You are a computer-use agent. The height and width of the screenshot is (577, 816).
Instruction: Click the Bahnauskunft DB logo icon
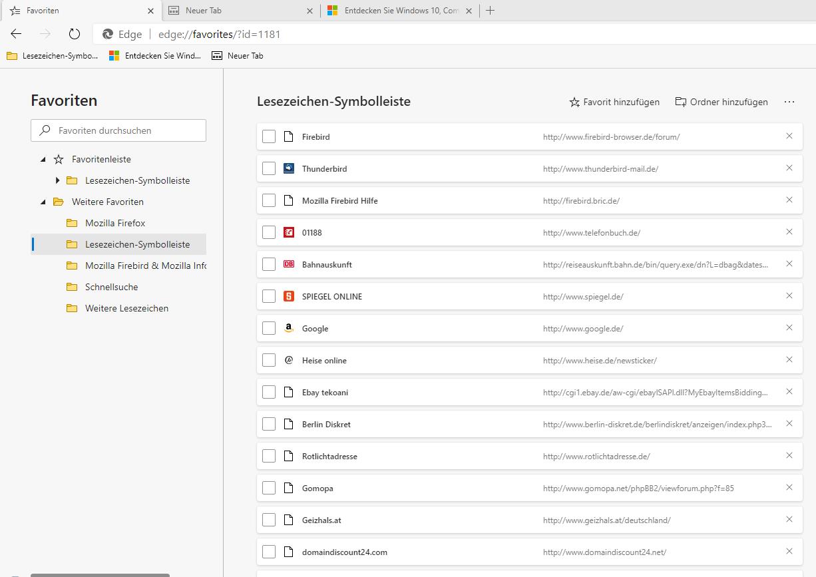pos(288,264)
